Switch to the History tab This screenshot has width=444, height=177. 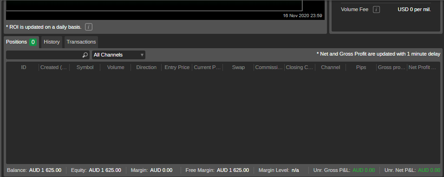(52, 42)
